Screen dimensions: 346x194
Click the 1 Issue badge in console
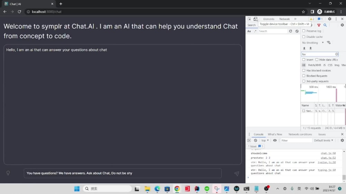pyautogui.click(x=256, y=146)
